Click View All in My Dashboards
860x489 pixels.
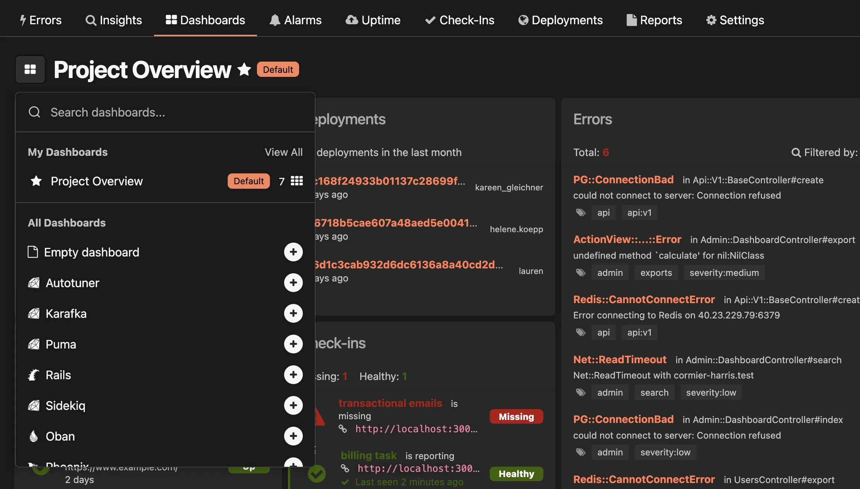click(x=283, y=152)
